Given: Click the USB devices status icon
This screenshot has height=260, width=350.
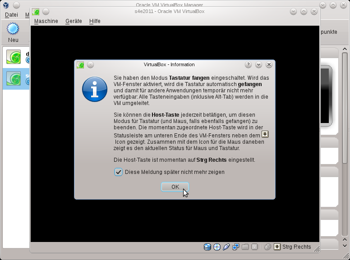Looking at the screenshot, I should coord(226,247).
